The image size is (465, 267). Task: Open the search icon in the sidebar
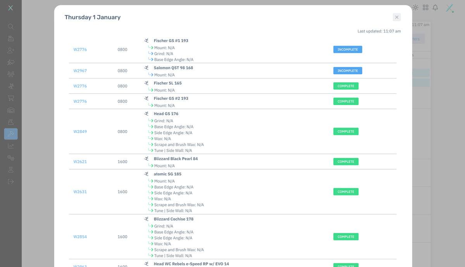tap(11, 27)
